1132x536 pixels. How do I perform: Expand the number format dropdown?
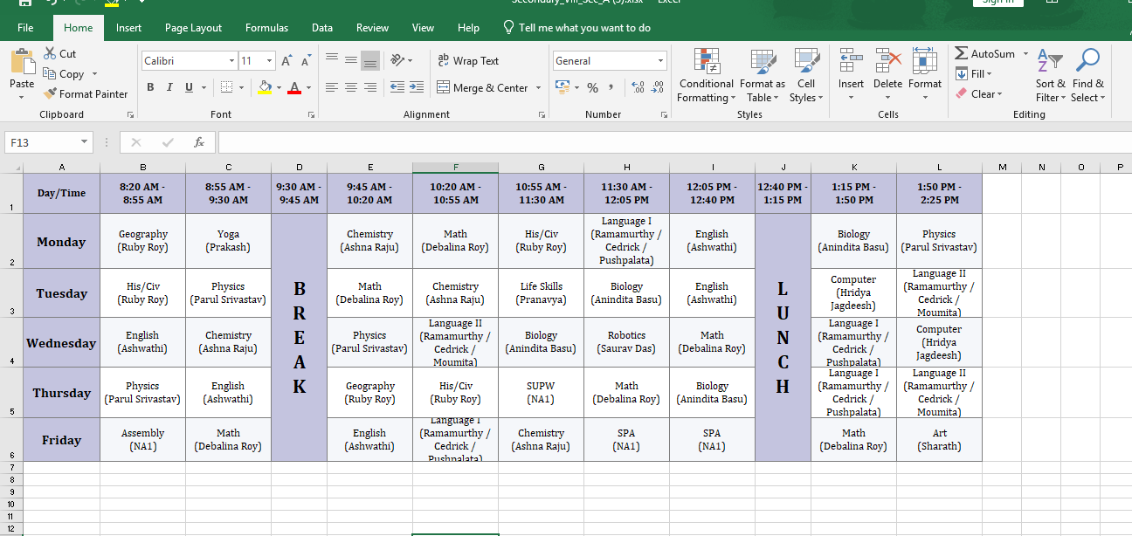click(x=660, y=61)
